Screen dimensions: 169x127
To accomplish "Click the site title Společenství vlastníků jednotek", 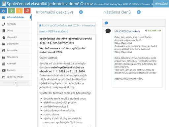I will coord(50,4).
